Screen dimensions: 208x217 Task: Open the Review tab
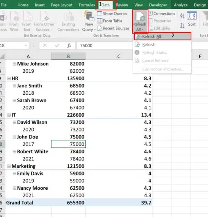click(122, 5)
